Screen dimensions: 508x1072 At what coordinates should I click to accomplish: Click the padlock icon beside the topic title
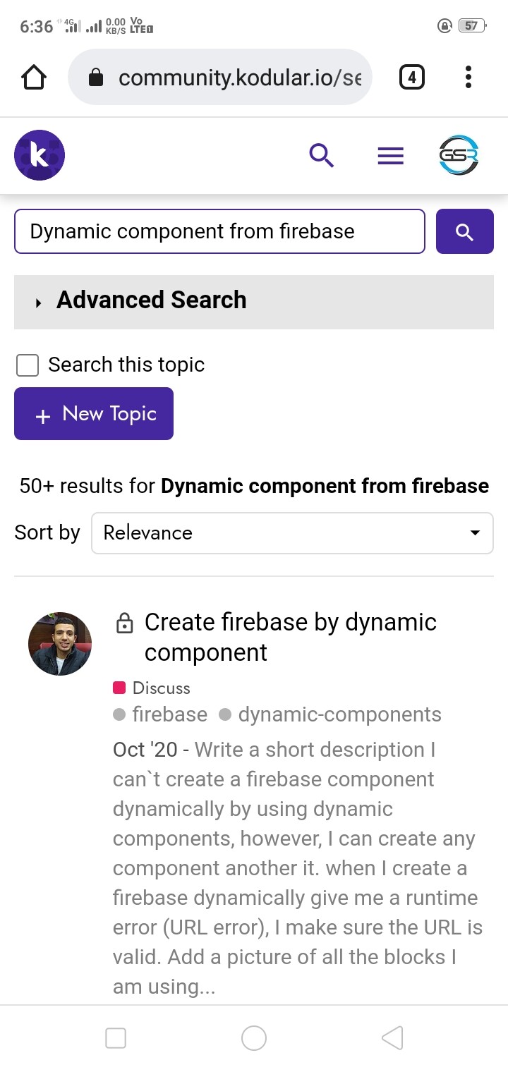pos(124,623)
